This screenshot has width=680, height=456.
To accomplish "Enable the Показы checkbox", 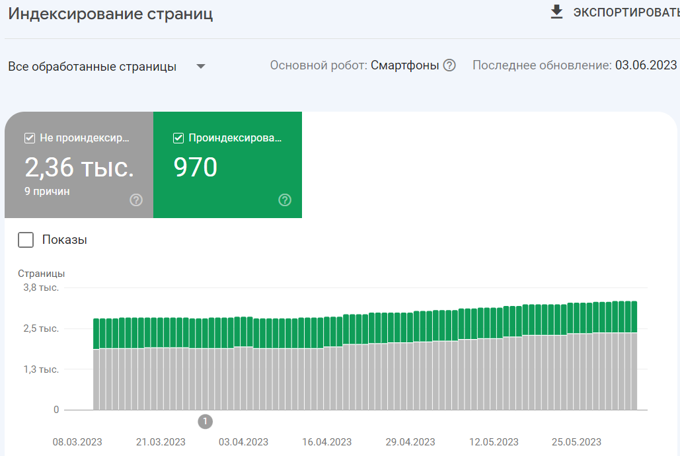I will pyautogui.click(x=25, y=240).
